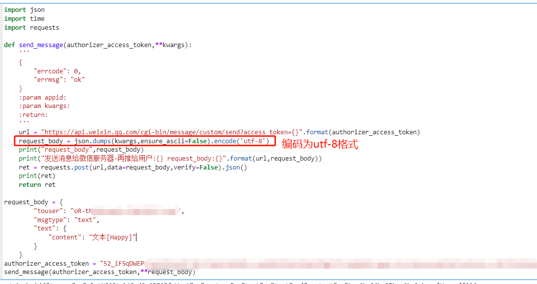Click the ':return:' docstring line

(33, 115)
